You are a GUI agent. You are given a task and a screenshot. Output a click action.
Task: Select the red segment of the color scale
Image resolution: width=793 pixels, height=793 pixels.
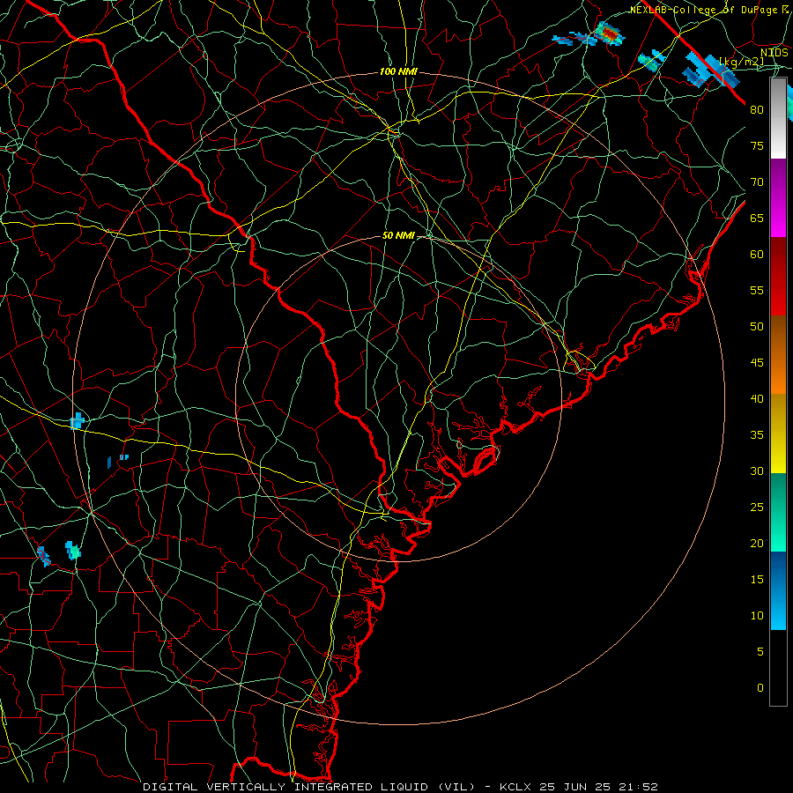coord(778,276)
